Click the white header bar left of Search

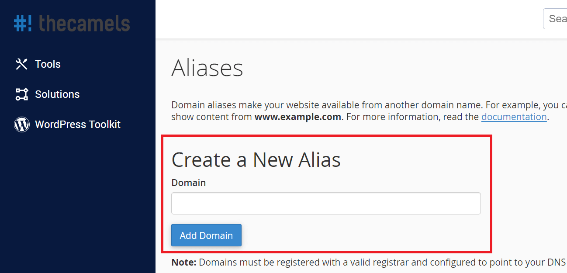[349, 19]
